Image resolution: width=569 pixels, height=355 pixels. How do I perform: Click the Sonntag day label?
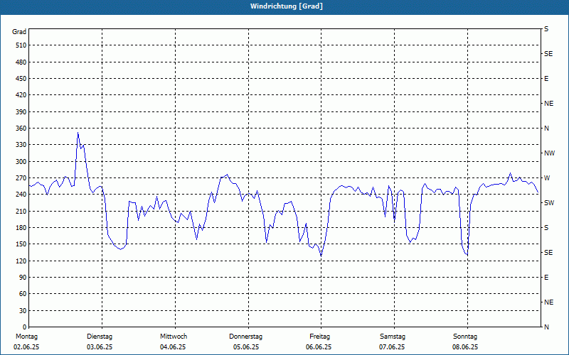click(465, 337)
